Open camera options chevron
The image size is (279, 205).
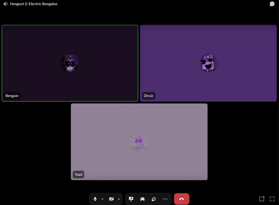tap(119, 199)
